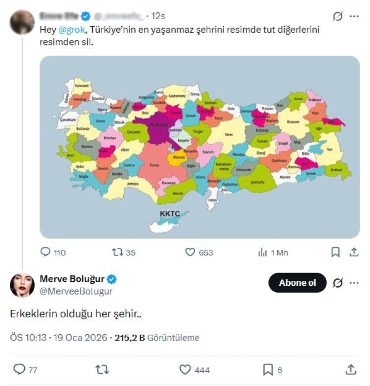Retweet the quoted map tweet
Viewport: 370px width, 386px height.
tap(117, 252)
